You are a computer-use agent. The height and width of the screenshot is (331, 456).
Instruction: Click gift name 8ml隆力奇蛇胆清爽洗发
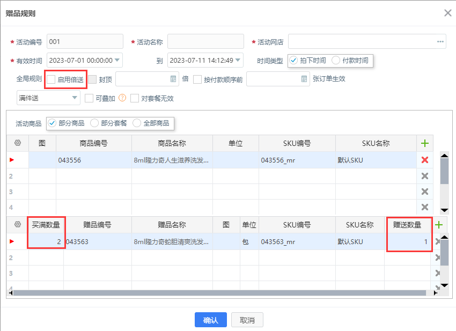[x=172, y=241]
